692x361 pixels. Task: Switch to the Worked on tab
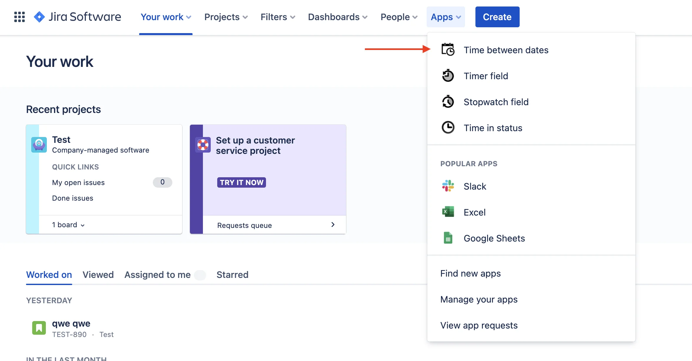coord(49,275)
